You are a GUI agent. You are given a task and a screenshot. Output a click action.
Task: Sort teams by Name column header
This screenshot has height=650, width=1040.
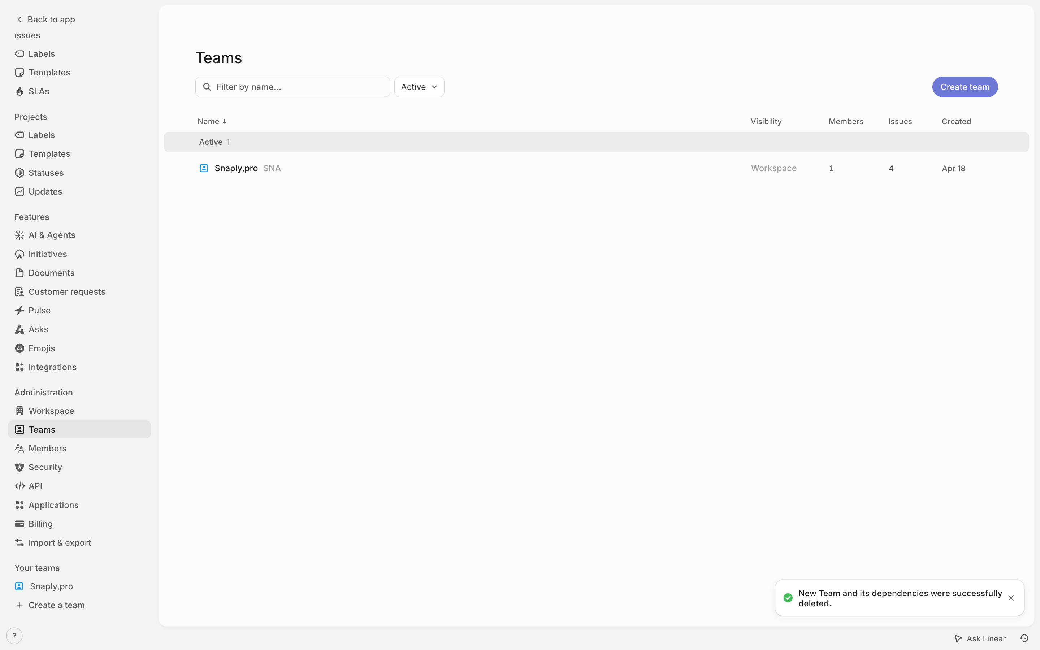[212, 122]
